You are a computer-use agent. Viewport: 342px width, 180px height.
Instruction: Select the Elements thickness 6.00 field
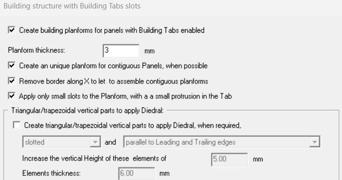click(137, 174)
